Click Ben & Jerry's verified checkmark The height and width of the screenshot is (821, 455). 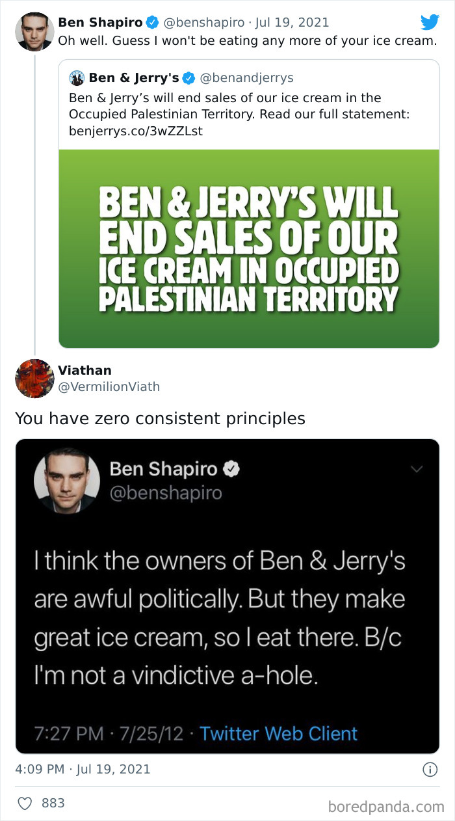[x=189, y=77]
